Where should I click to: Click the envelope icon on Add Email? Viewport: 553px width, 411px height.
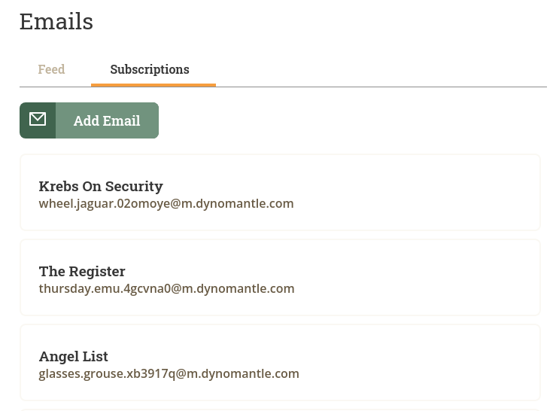click(x=38, y=119)
